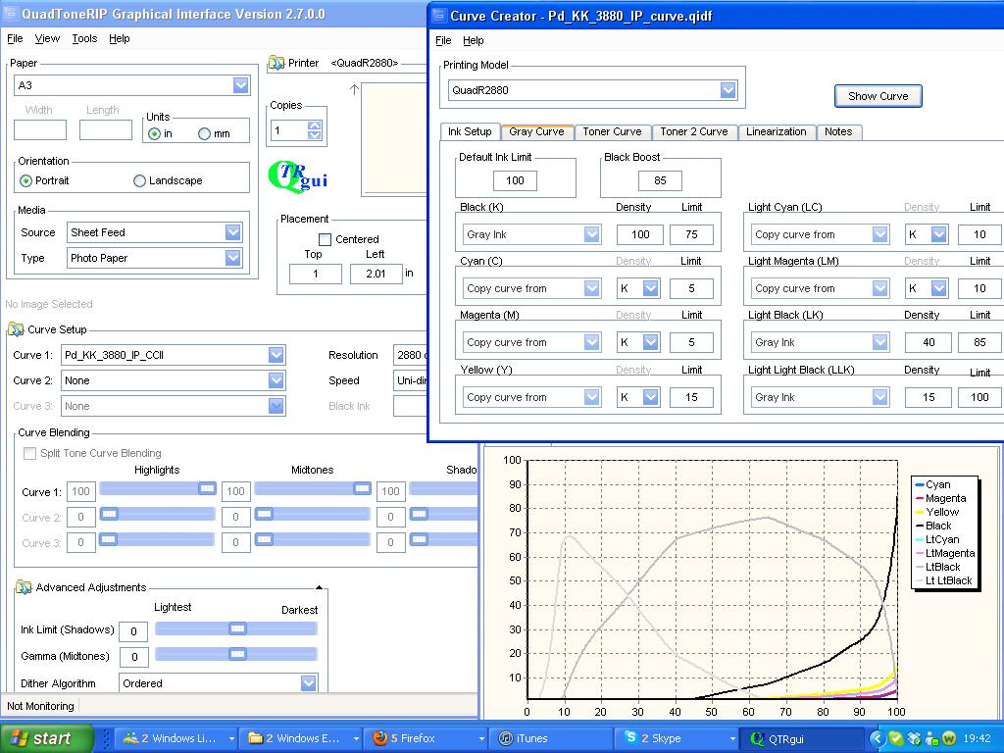Click Curve 1 Highlights slider handle

click(x=207, y=488)
